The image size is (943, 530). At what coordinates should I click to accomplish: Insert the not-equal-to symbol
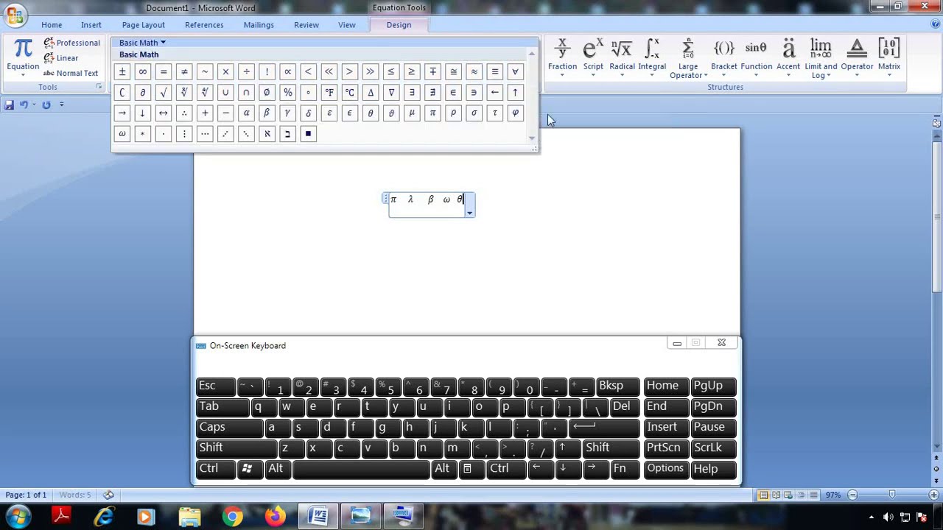[x=184, y=71]
